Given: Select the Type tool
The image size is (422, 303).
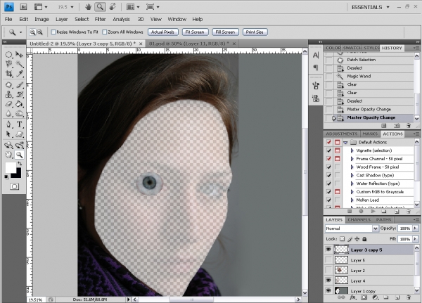Looking at the screenshot, I should (x=19, y=124).
